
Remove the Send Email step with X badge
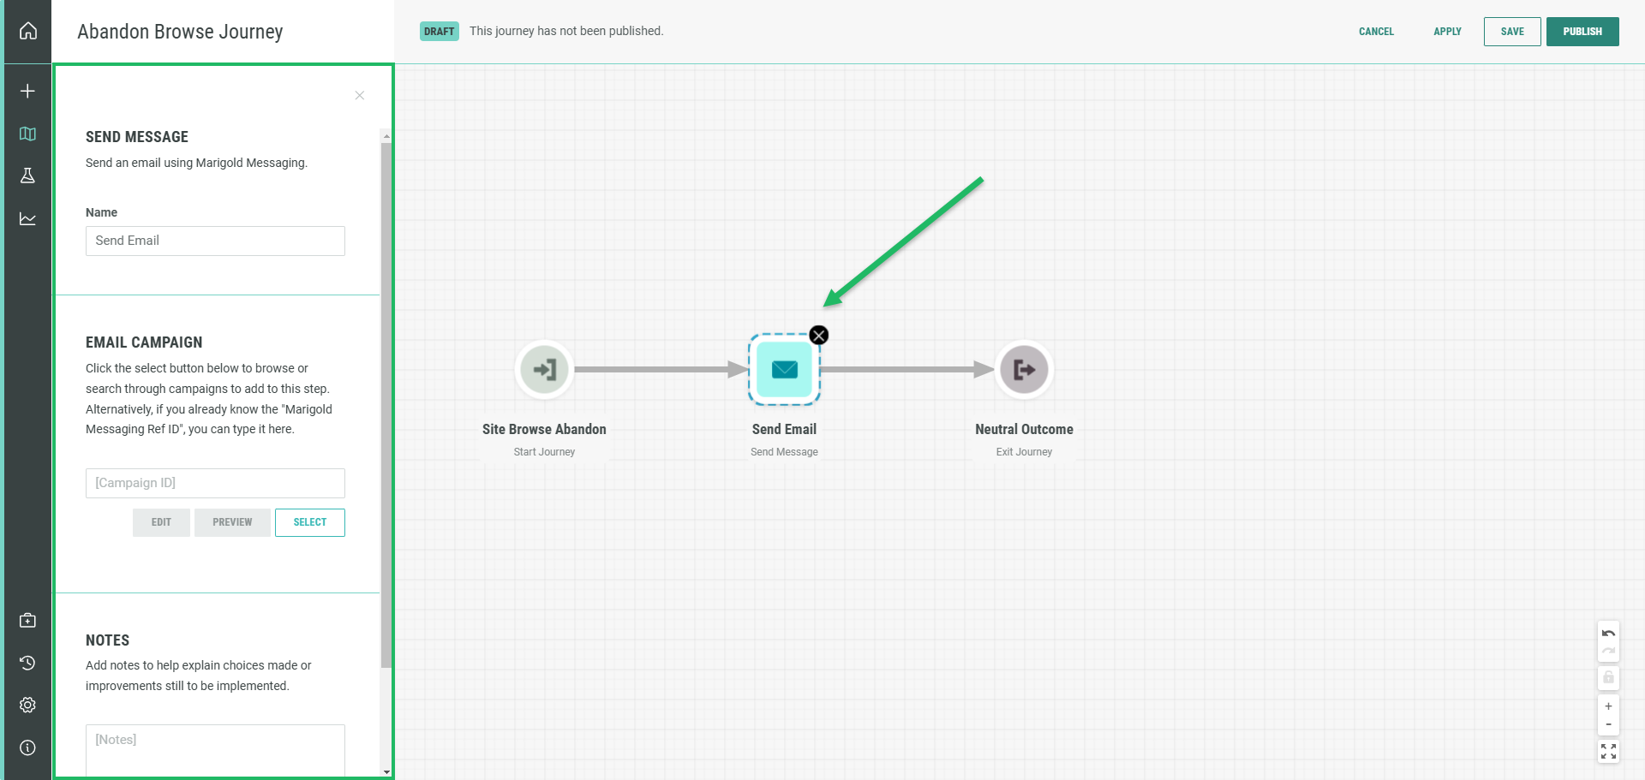pyautogui.click(x=819, y=335)
